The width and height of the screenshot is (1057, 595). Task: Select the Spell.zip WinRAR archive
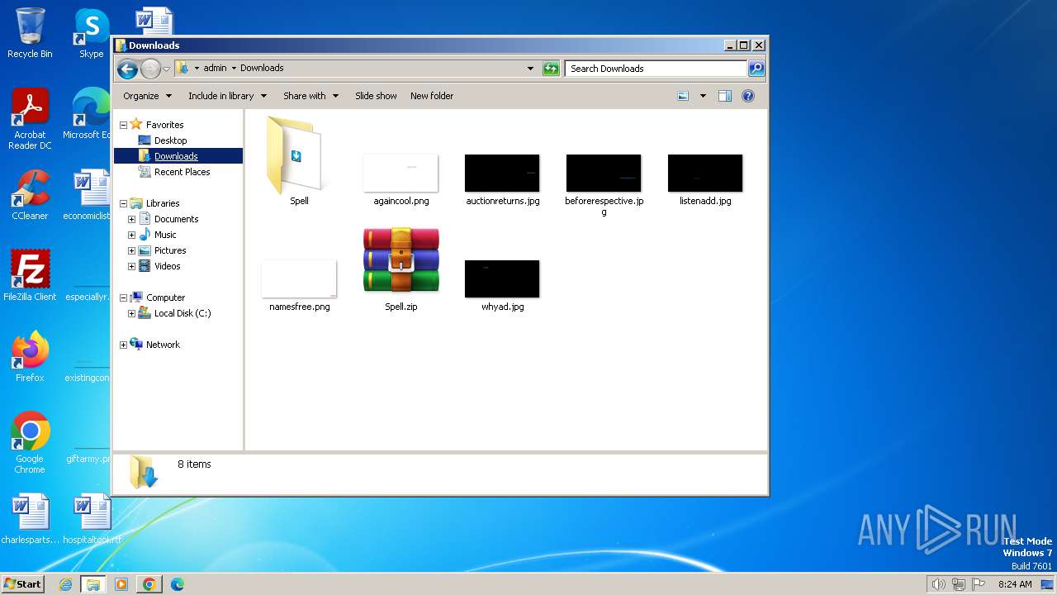pos(401,261)
